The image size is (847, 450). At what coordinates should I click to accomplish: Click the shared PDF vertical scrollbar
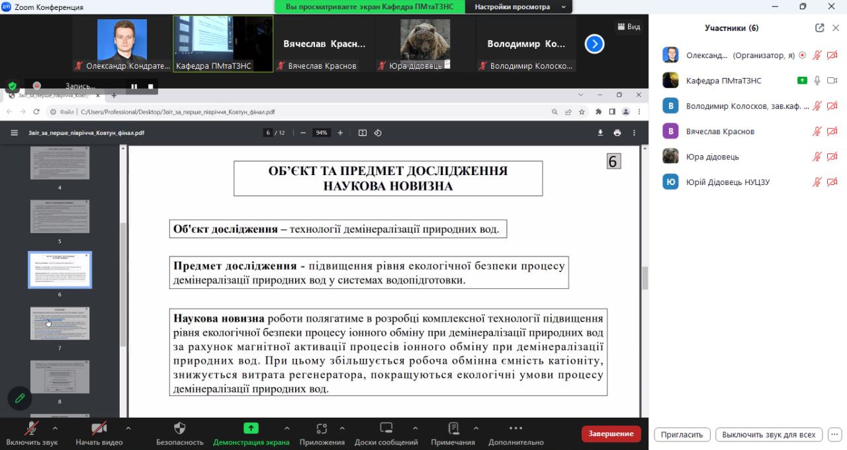(645, 278)
